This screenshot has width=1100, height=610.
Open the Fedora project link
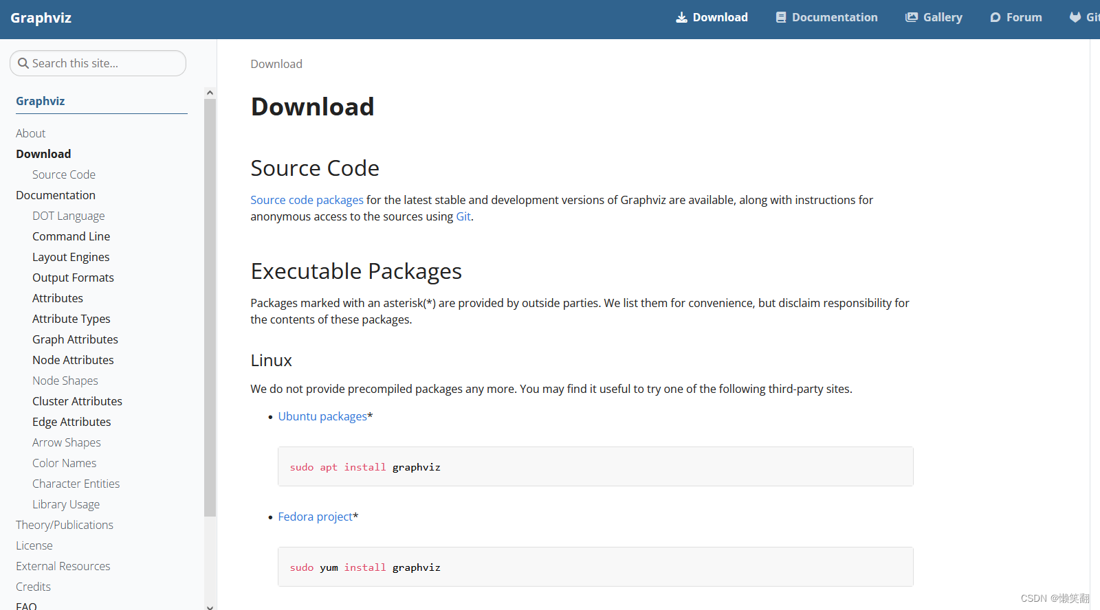coord(316,517)
